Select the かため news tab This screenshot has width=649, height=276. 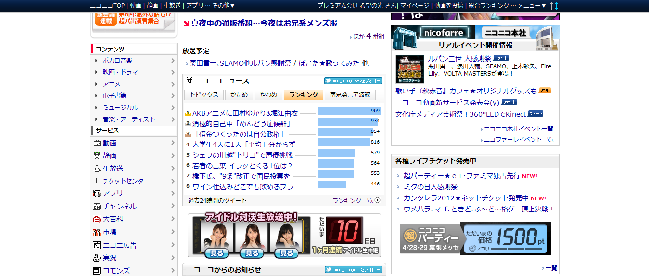(239, 95)
